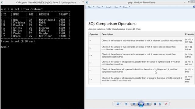Image resolution: width=195 pixels, height=109 pixels.
Task: Expand the Print dropdown arrow
Action: pyautogui.click(x=102, y=7)
